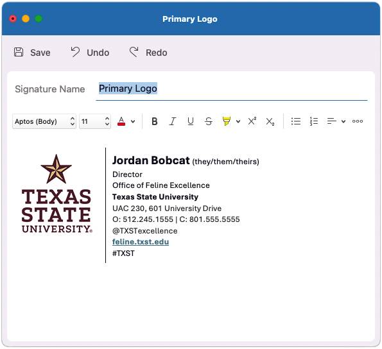Click the bold Texas State University text
The width and height of the screenshot is (382, 349).
click(x=155, y=197)
